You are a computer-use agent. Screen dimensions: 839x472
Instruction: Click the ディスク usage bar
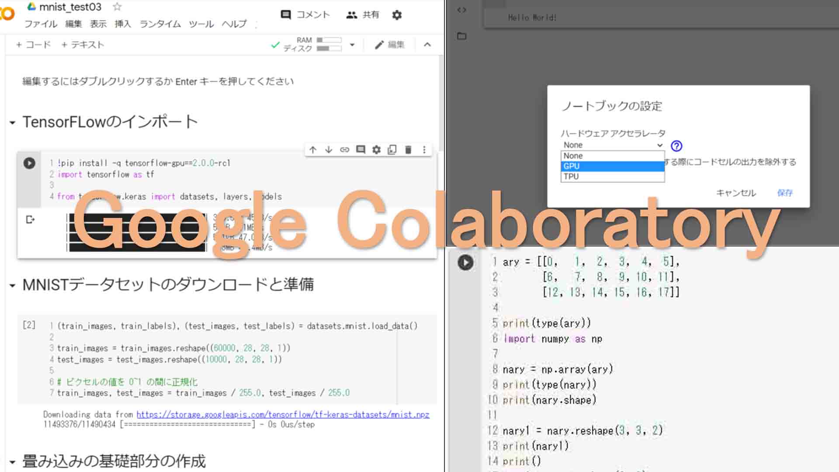tap(329, 49)
